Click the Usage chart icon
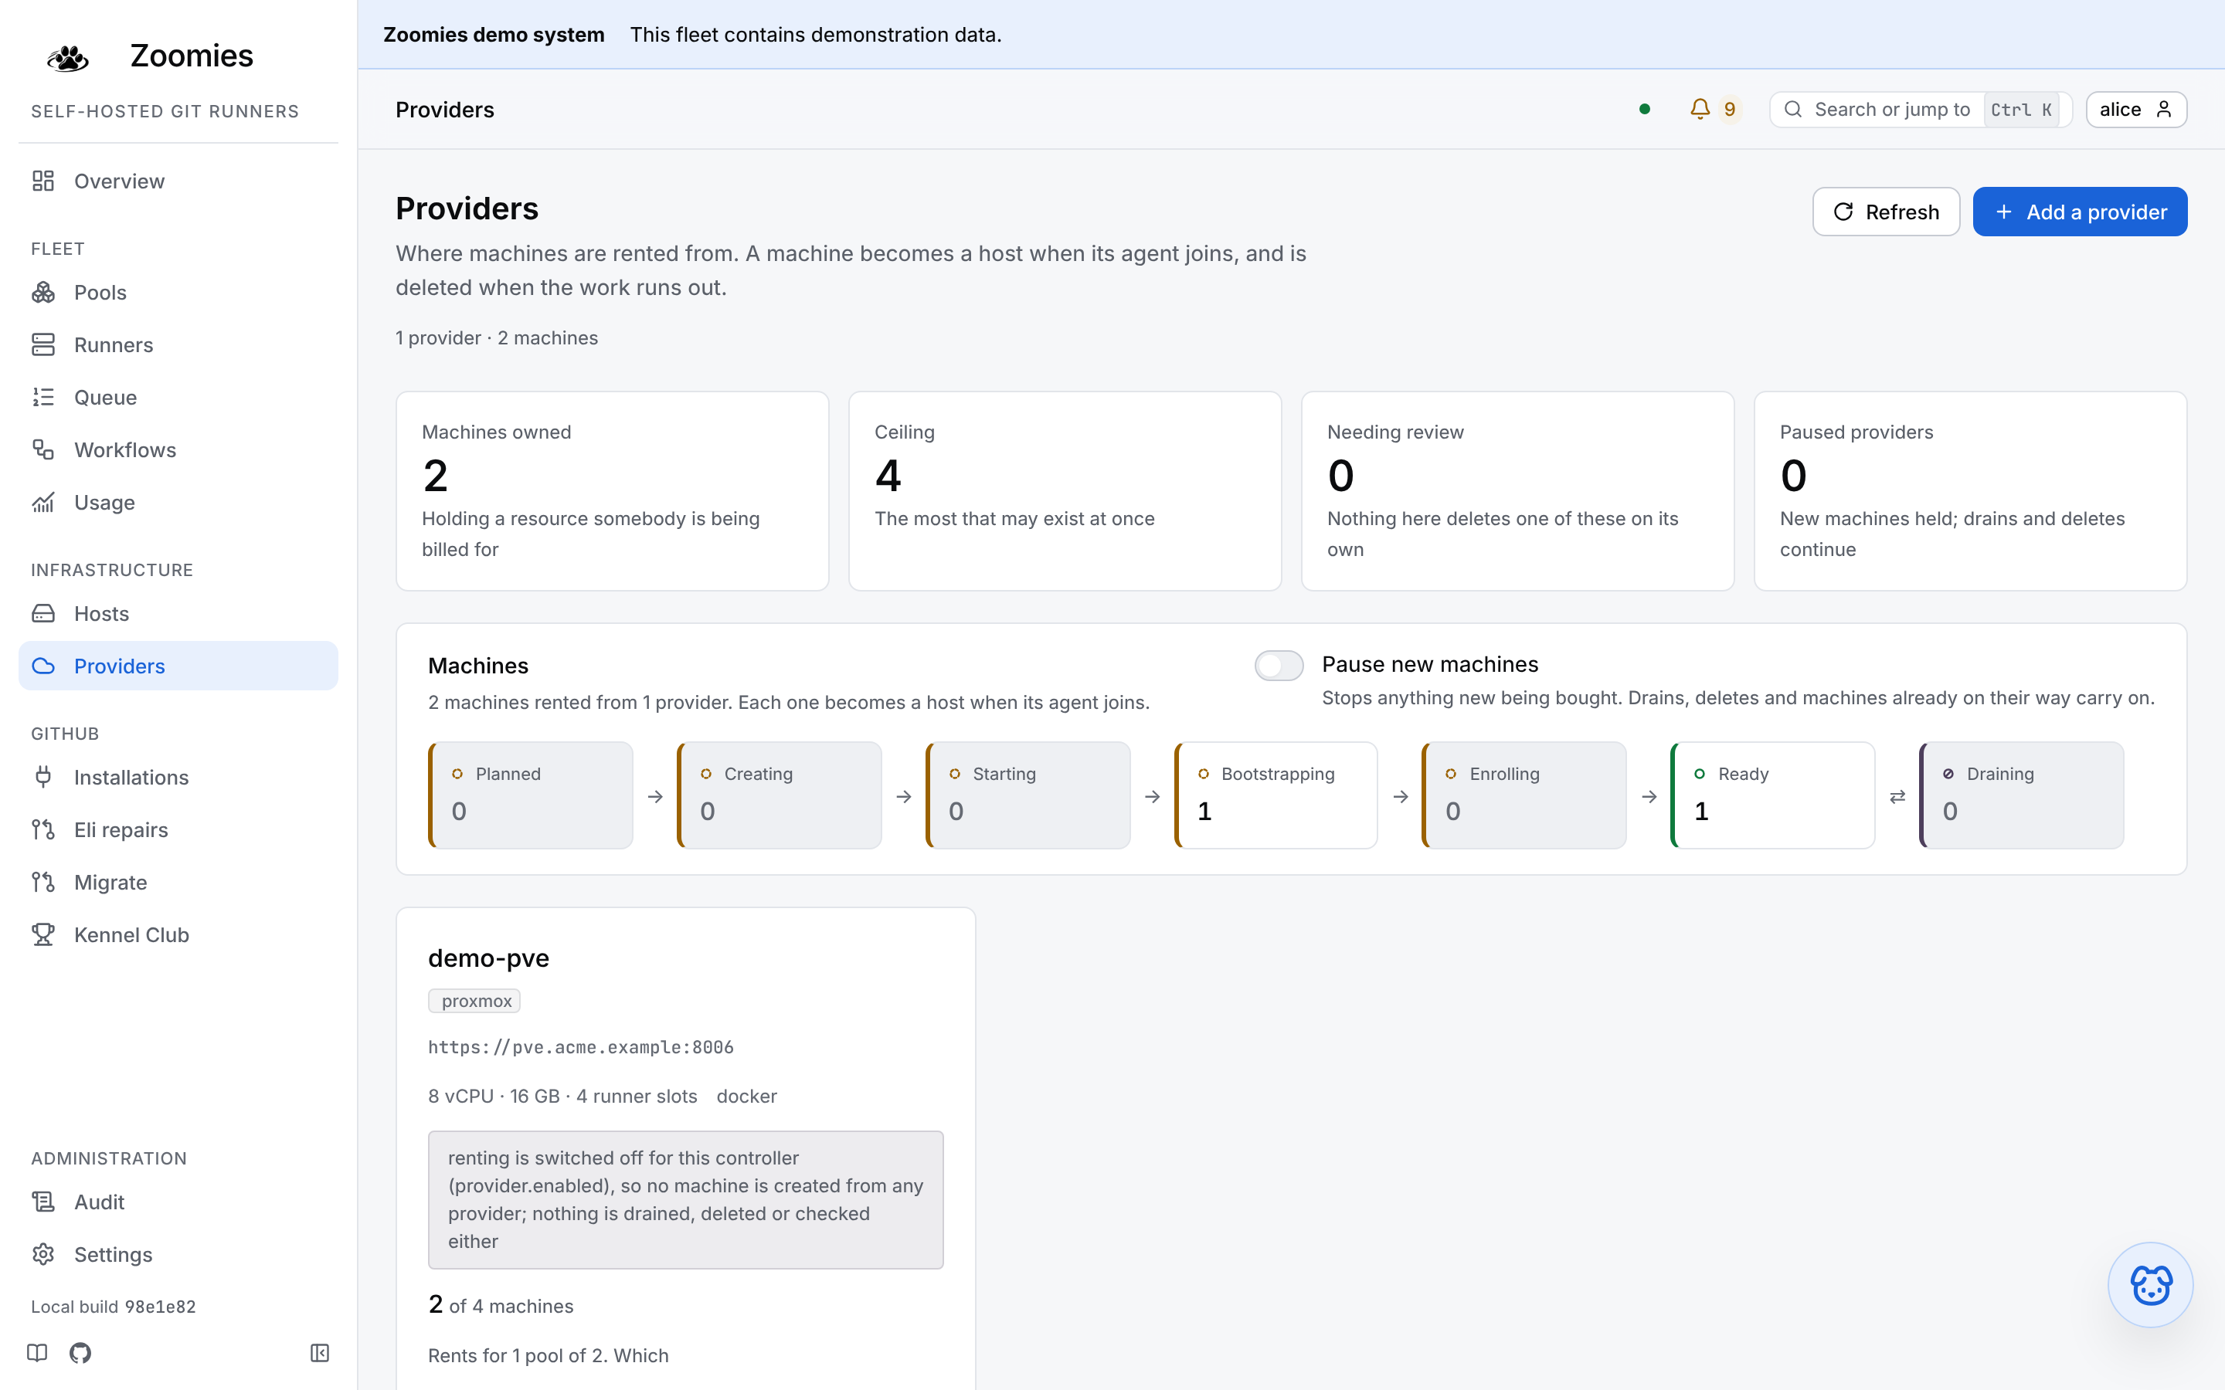The image size is (2225, 1390). tap(43, 502)
